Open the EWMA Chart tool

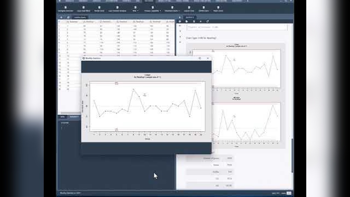tap(204, 9)
